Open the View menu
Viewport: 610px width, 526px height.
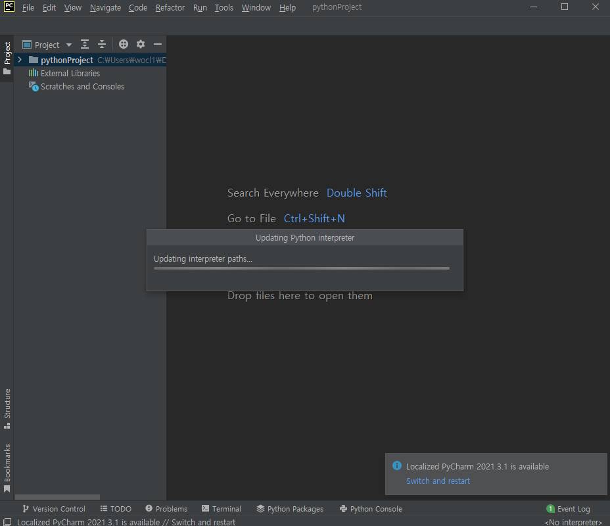(73, 7)
